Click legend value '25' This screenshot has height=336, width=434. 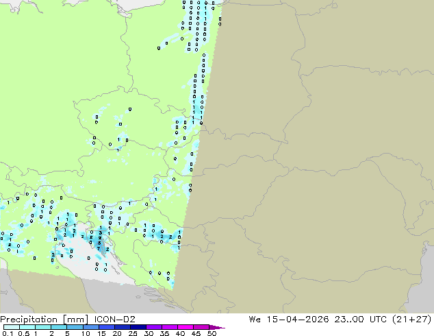(133, 333)
